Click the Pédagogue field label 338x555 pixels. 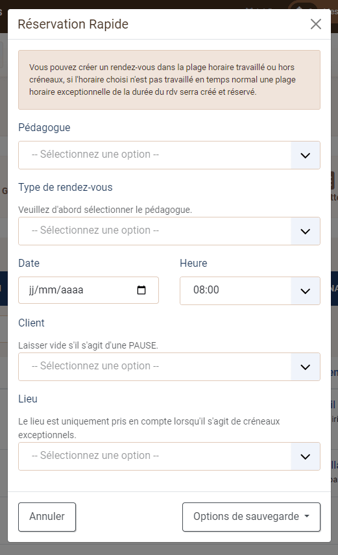(44, 127)
